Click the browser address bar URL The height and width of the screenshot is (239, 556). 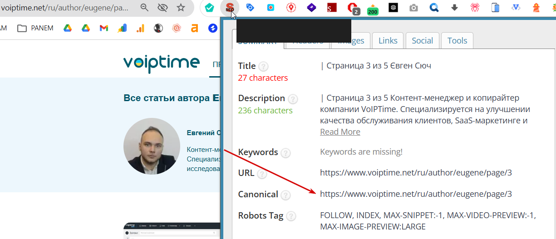[x=65, y=8]
